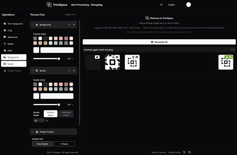This screenshot has height=155, width=237.
Task: Click the Background color hex input field
Action: pyautogui.click(x=57, y=50)
